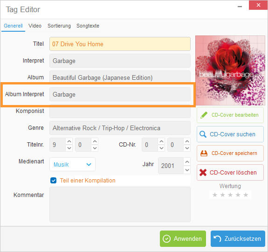Click the Kommentar text area
This screenshot has width=268, height=252.
[120, 204]
